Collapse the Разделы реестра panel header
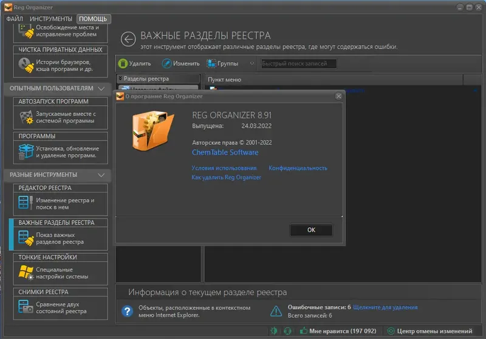Screen dimensions: 486x339 point(158,79)
